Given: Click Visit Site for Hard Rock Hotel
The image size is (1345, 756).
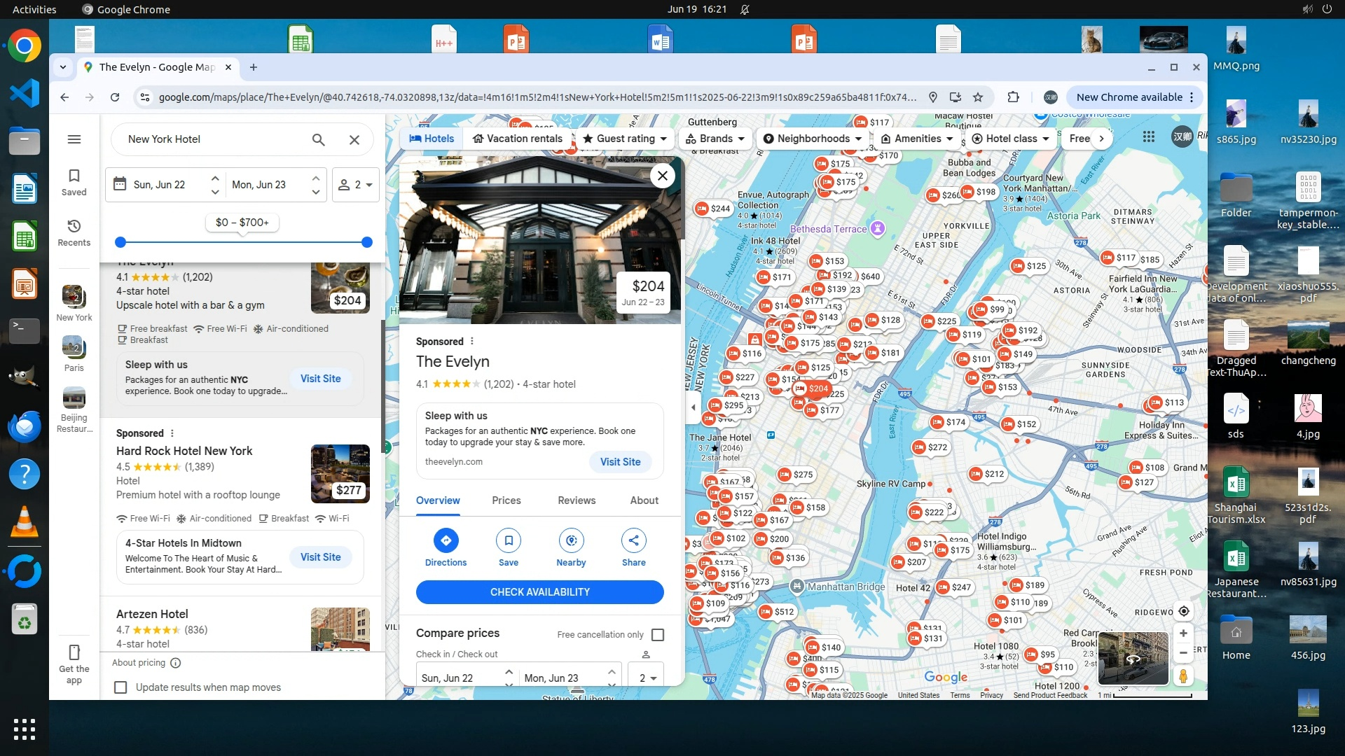Looking at the screenshot, I should click(x=320, y=557).
